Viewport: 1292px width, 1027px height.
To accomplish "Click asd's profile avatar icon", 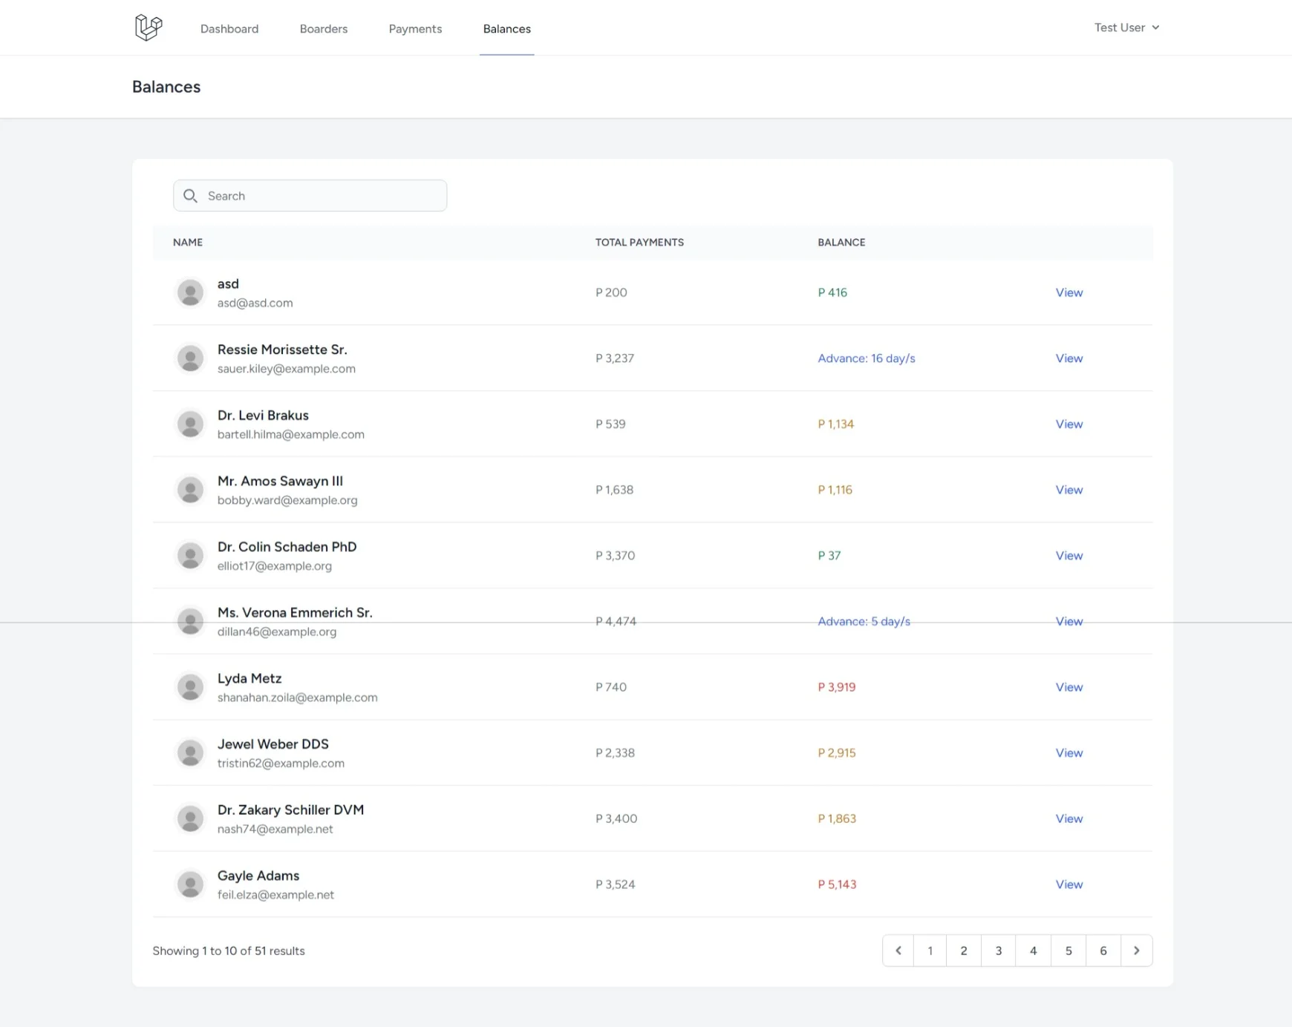I will [x=191, y=292].
